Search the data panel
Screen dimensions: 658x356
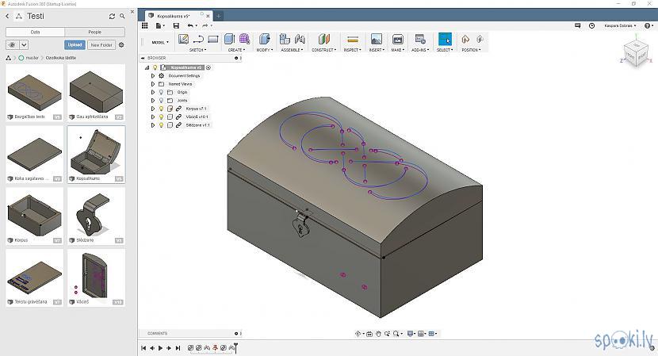coord(122,16)
